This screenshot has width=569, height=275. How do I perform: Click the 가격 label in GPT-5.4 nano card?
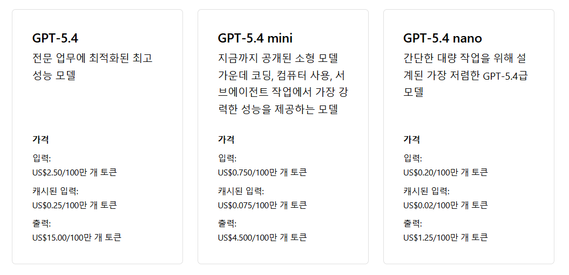pyautogui.click(x=411, y=139)
